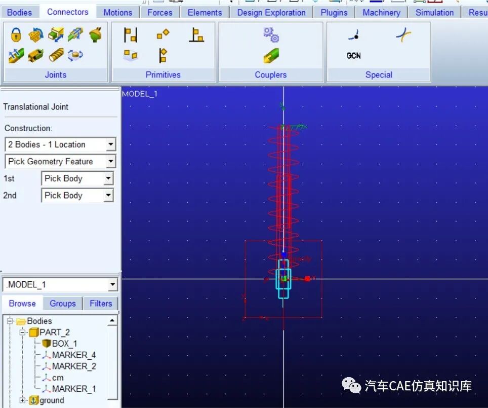Select the ground part in tree
Image resolution: width=488 pixels, height=408 pixels.
click(x=52, y=400)
